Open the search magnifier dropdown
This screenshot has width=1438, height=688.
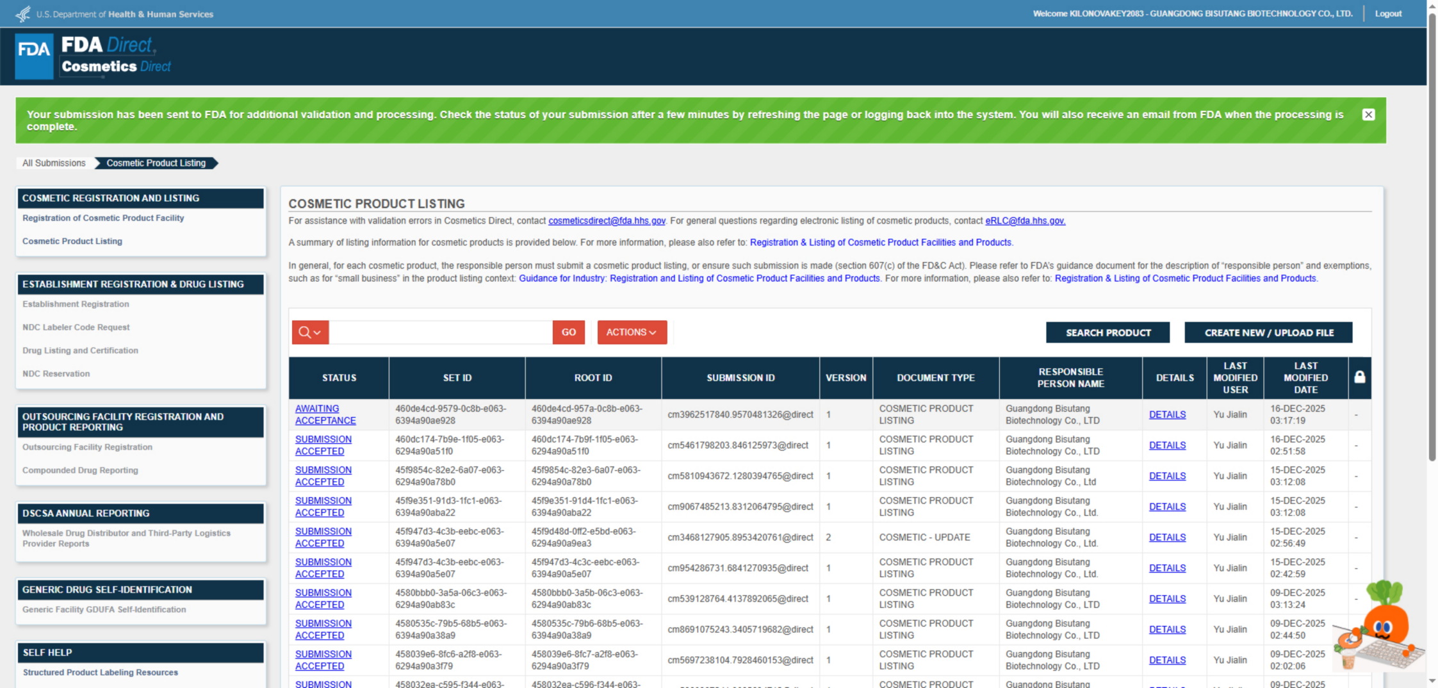pyautogui.click(x=310, y=332)
